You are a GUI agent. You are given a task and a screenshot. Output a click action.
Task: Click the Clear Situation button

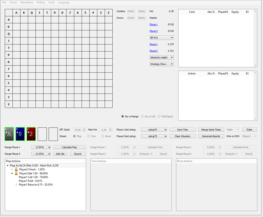pos(183,136)
